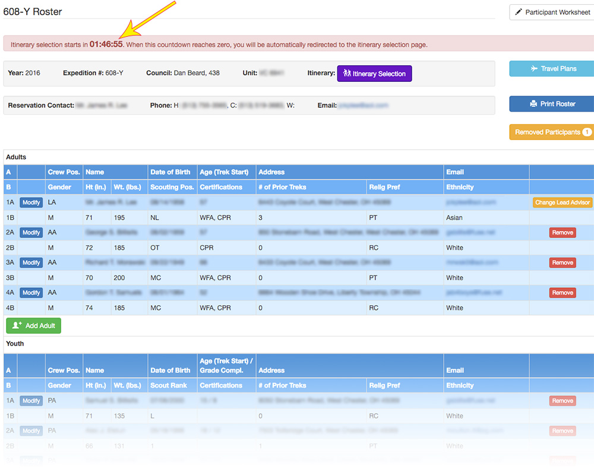Remove youth participant in row 1A
Image resolution: width=594 pixels, height=469 pixels.
pyautogui.click(x=563, y=401)
